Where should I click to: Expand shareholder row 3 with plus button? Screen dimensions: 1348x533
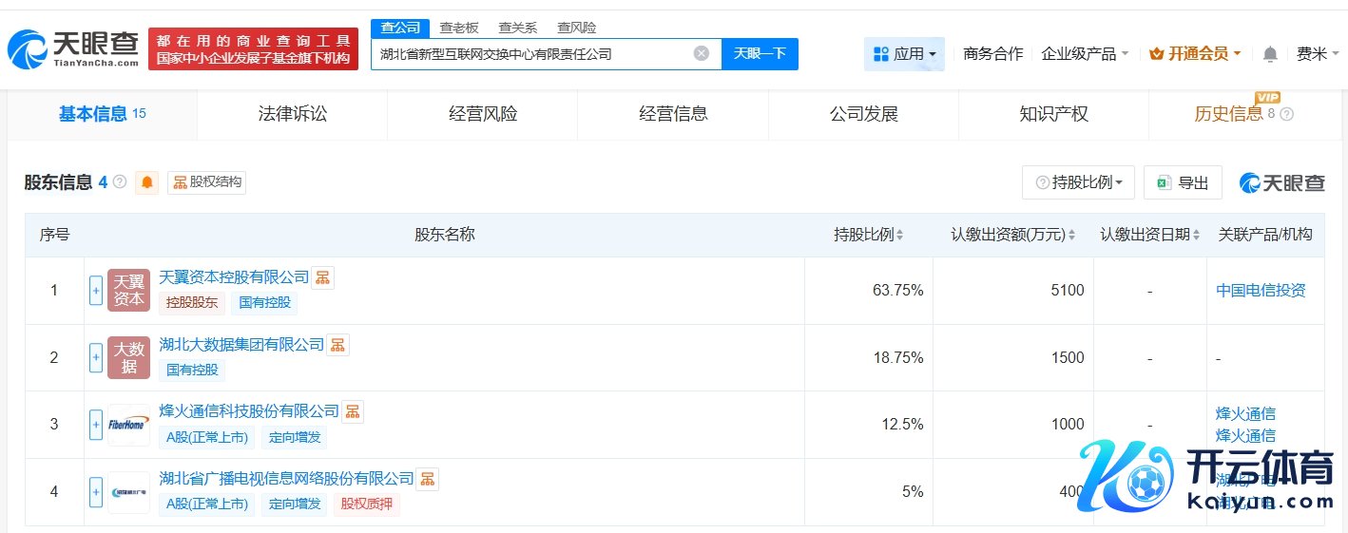(95, 425)
